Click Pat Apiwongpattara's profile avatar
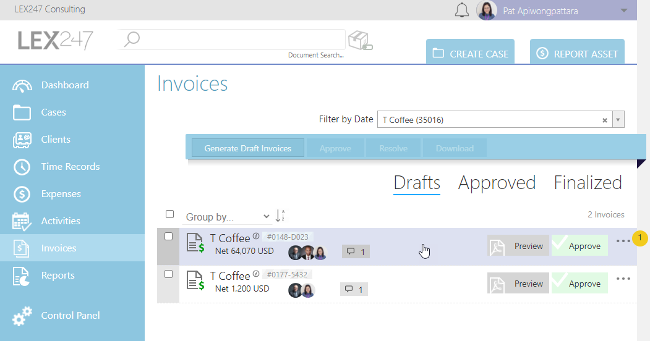Viewport: 650px width, 341px height. 487,11
